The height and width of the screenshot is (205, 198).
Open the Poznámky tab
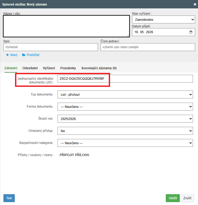coord(68,68)
